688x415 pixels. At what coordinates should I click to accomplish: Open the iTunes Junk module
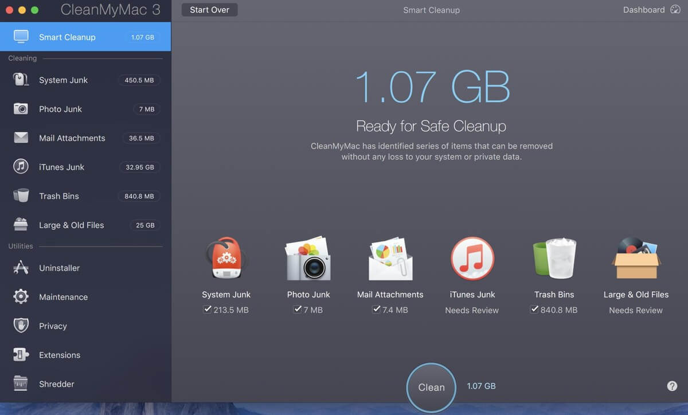[x=85, y=167]
